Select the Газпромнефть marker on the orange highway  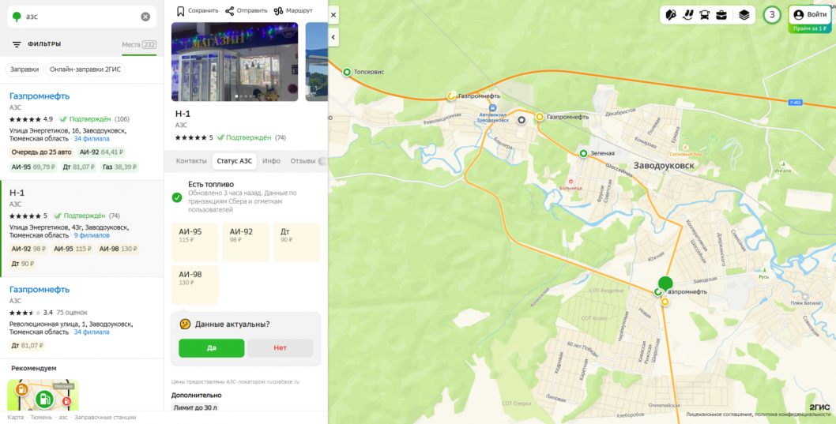point(451,96)
